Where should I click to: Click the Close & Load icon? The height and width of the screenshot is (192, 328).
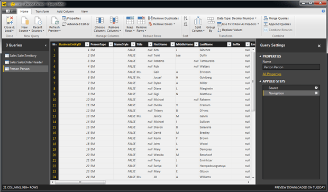pyautogui.click(x=10, y=21)
